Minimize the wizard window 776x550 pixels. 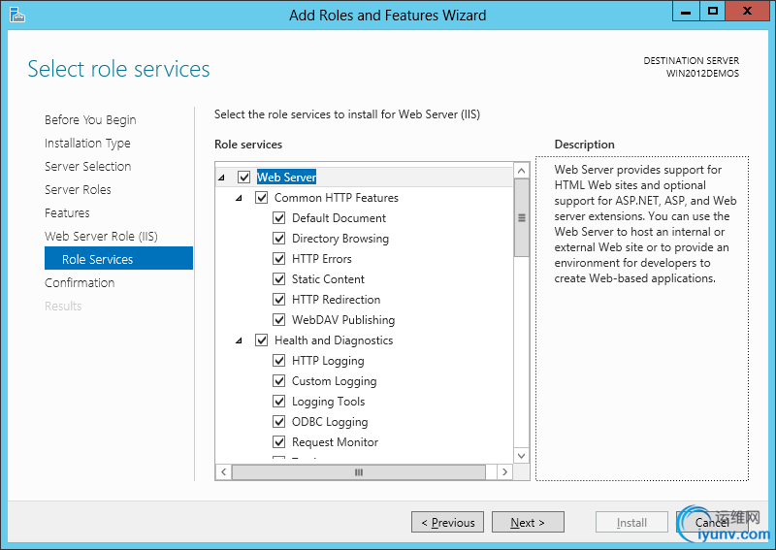pos(686,12)
